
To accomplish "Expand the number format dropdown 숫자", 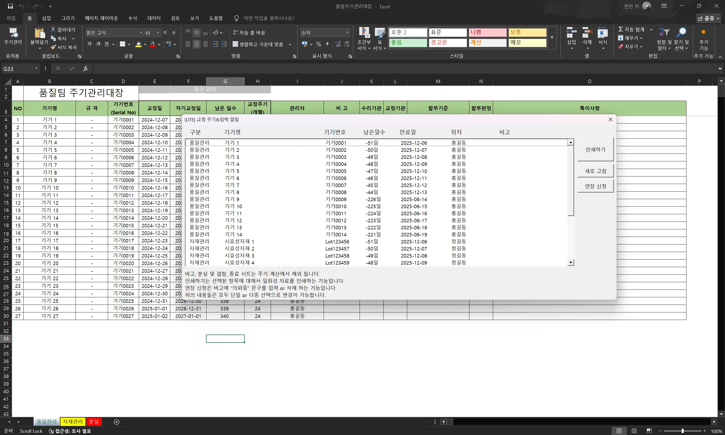I will point(347,32).
